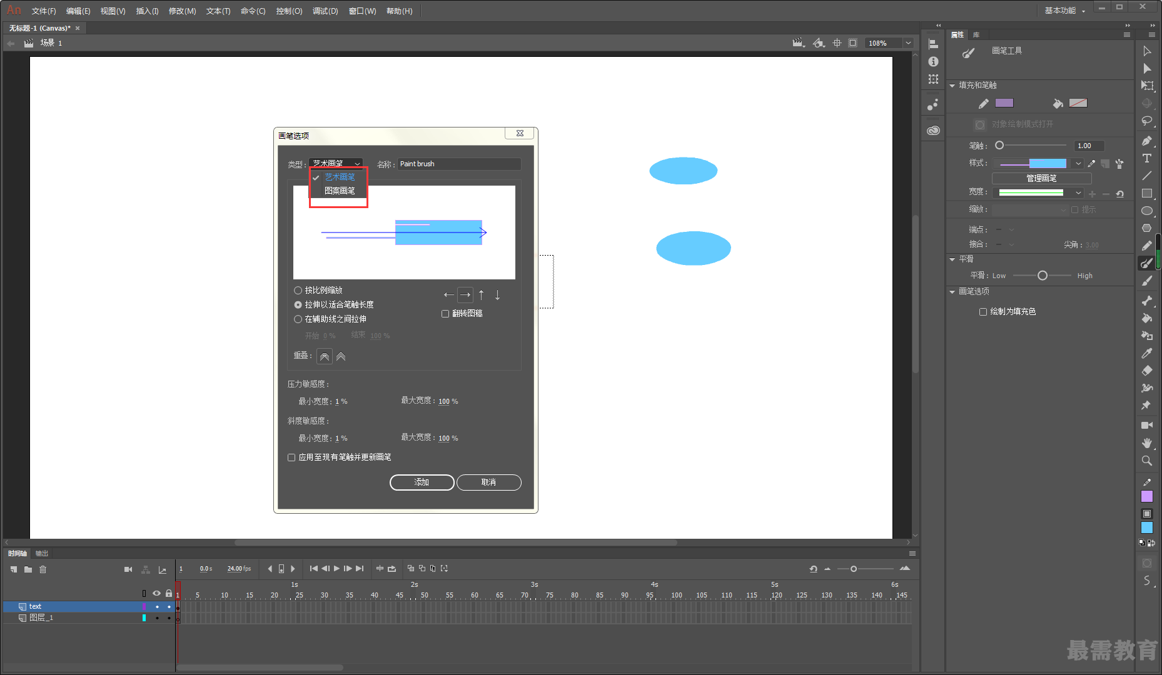Viewport: 1162px width, 675px height.
Task: Click the new layer icon in timeline
Action: pos(14,569)
